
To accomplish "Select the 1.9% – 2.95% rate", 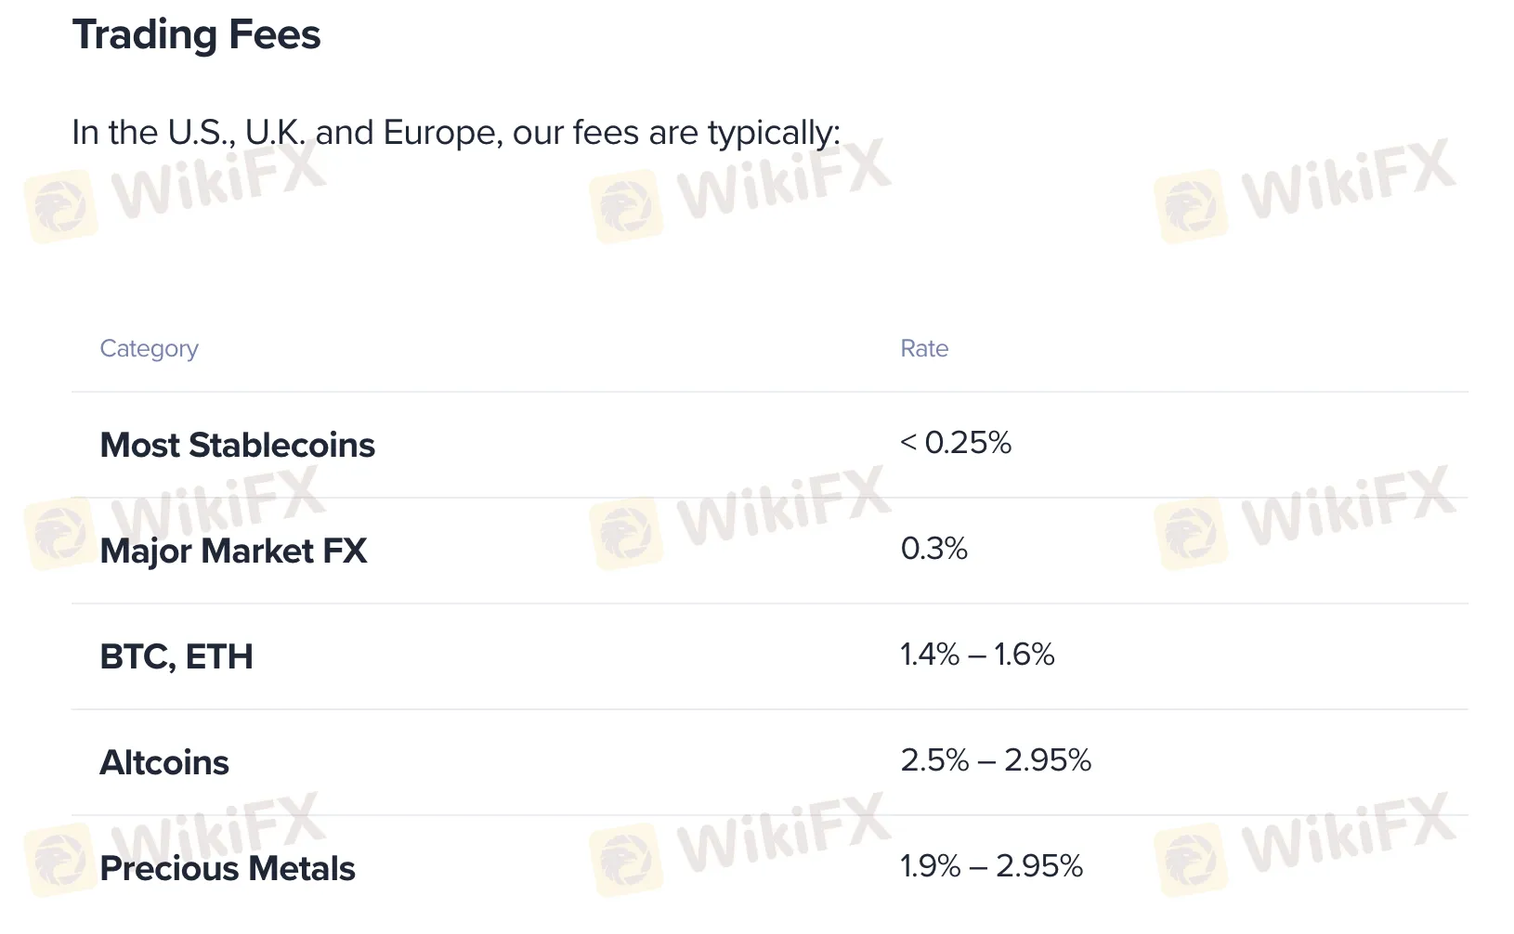I will pos(991,866).
